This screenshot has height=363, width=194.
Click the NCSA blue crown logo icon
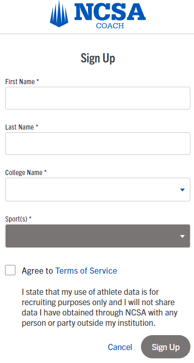[59, 13]
